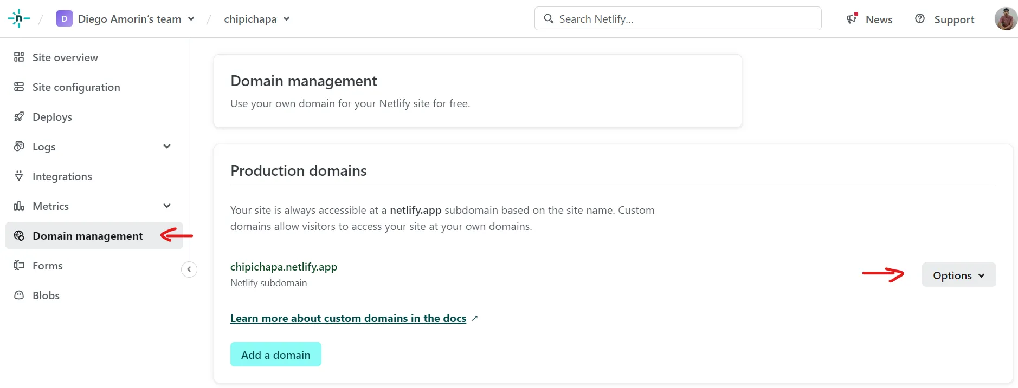
Task: Click the Domain management globe icon
Action: (19, 235)
